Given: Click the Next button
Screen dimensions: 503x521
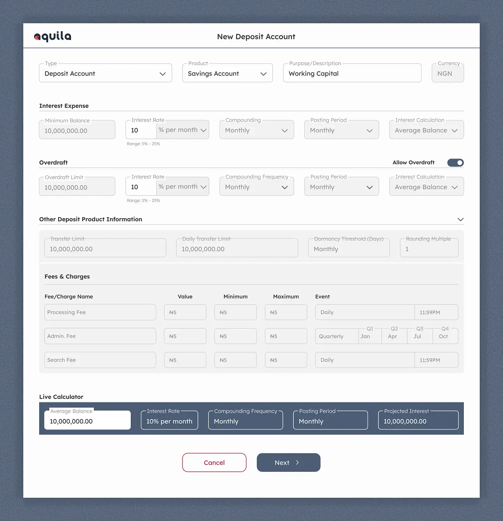Looking at the screenshot, I should tap(289, 462).
